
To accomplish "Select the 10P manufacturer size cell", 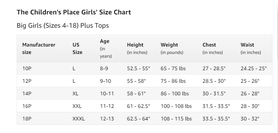I will point(27,68).
